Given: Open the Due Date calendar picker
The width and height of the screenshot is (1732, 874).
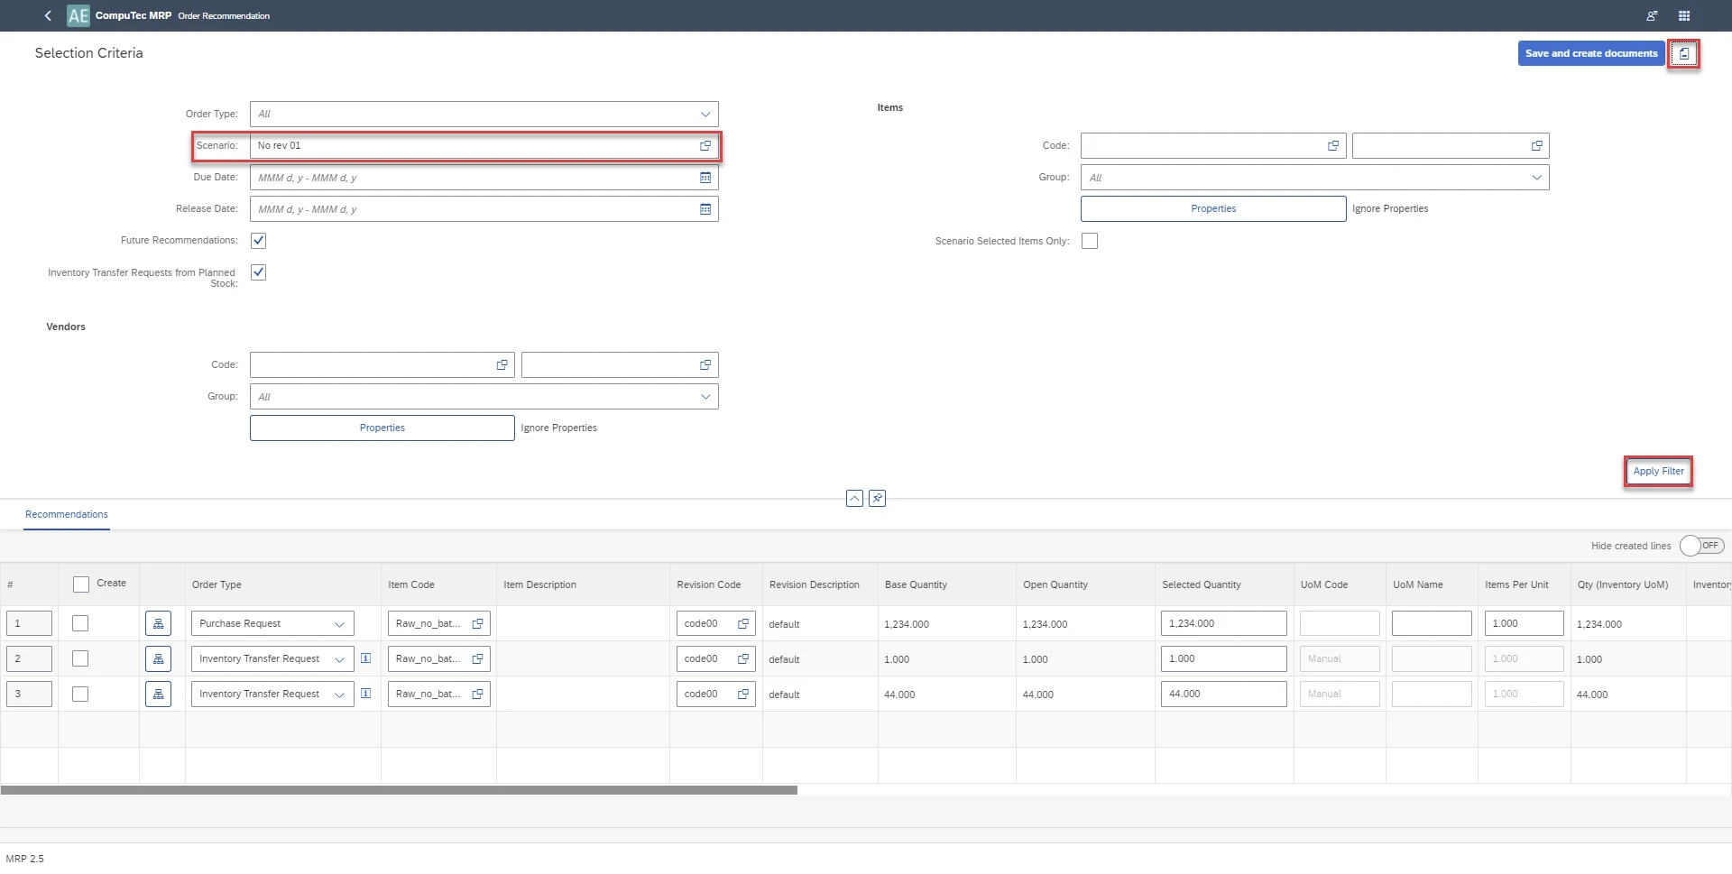Looking at the screenshot, I should coord(705,178).
